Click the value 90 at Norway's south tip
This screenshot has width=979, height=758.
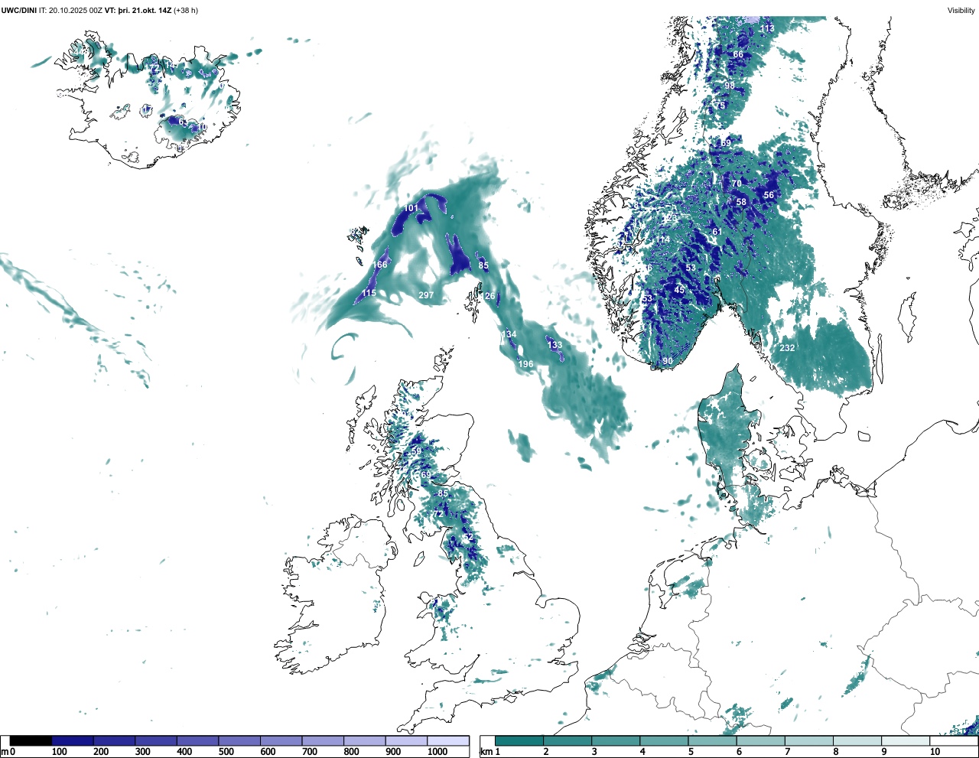668,362
